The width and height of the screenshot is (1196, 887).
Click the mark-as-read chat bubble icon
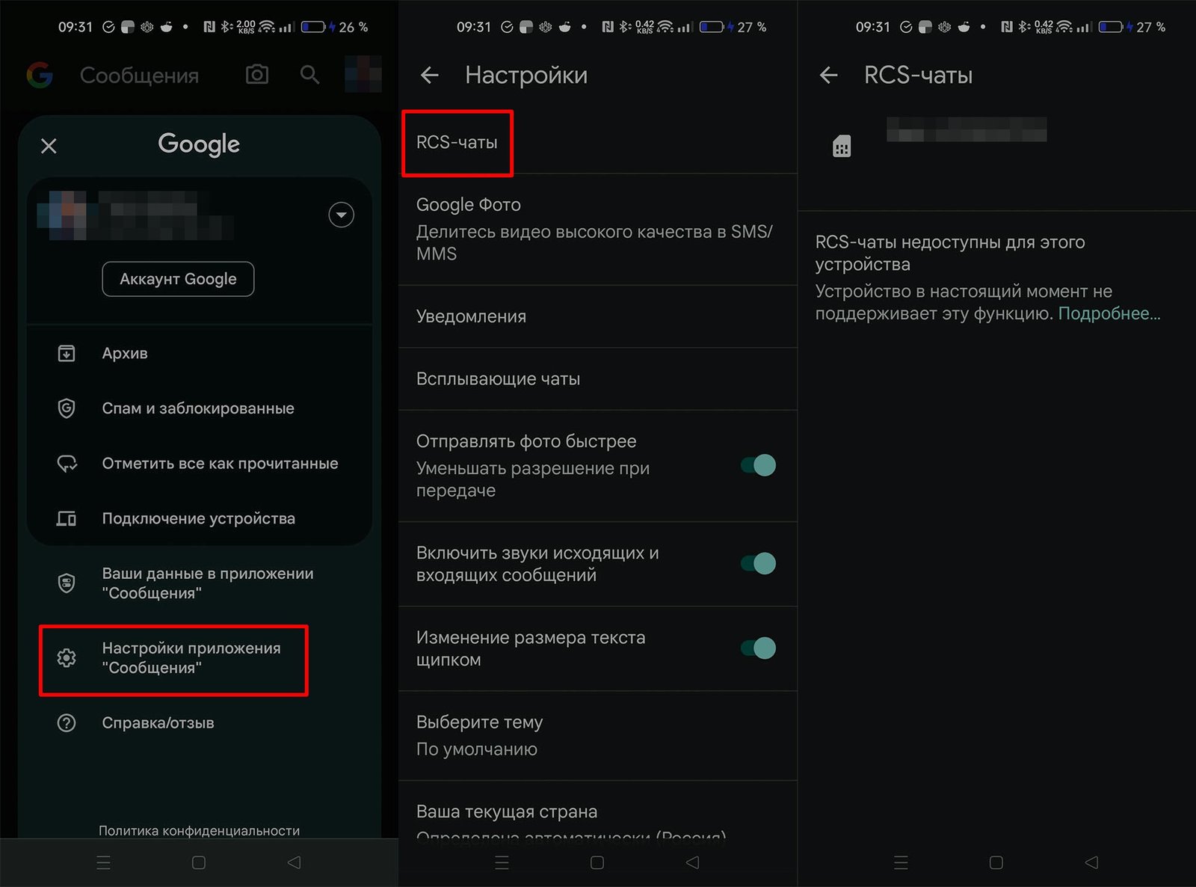(67, 464)
